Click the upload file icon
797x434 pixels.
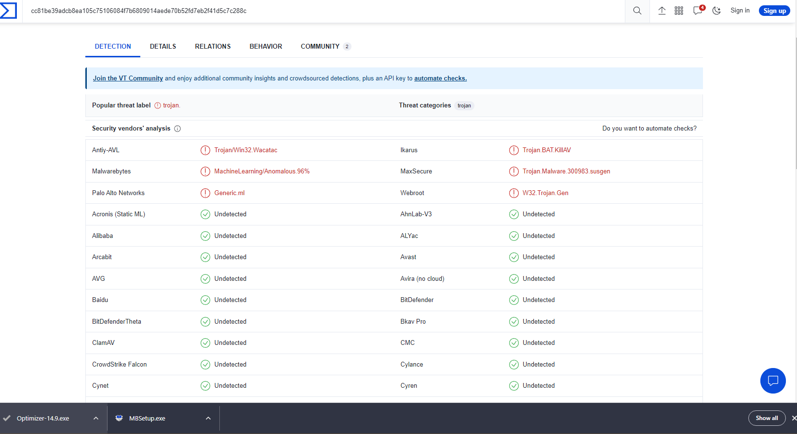tap(662, 10)
